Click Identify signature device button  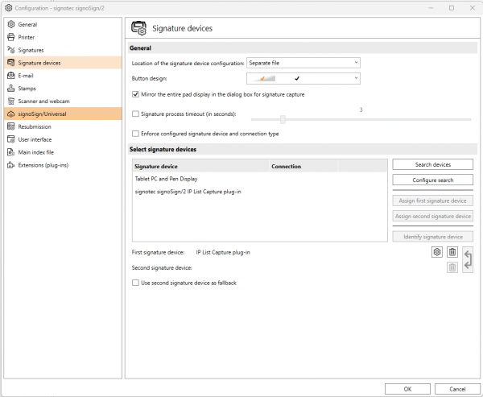click(433, 237)
